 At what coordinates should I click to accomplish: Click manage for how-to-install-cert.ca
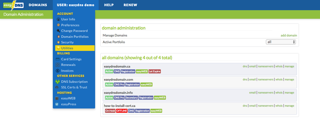click(x=289, y=106)
